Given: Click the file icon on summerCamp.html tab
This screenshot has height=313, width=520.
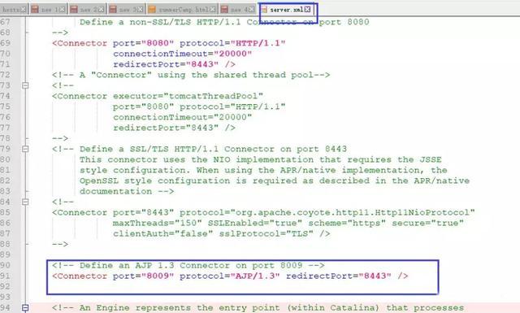Looking at the screenshot, I should coord(152,9).
